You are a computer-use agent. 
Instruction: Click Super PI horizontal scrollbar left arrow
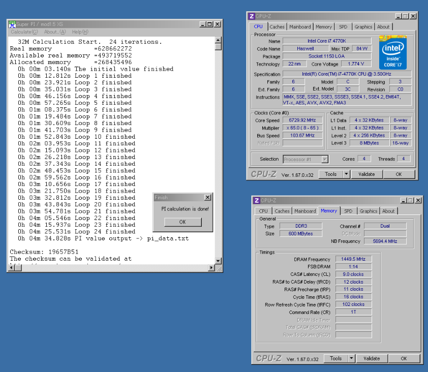[x=11, y=268]
